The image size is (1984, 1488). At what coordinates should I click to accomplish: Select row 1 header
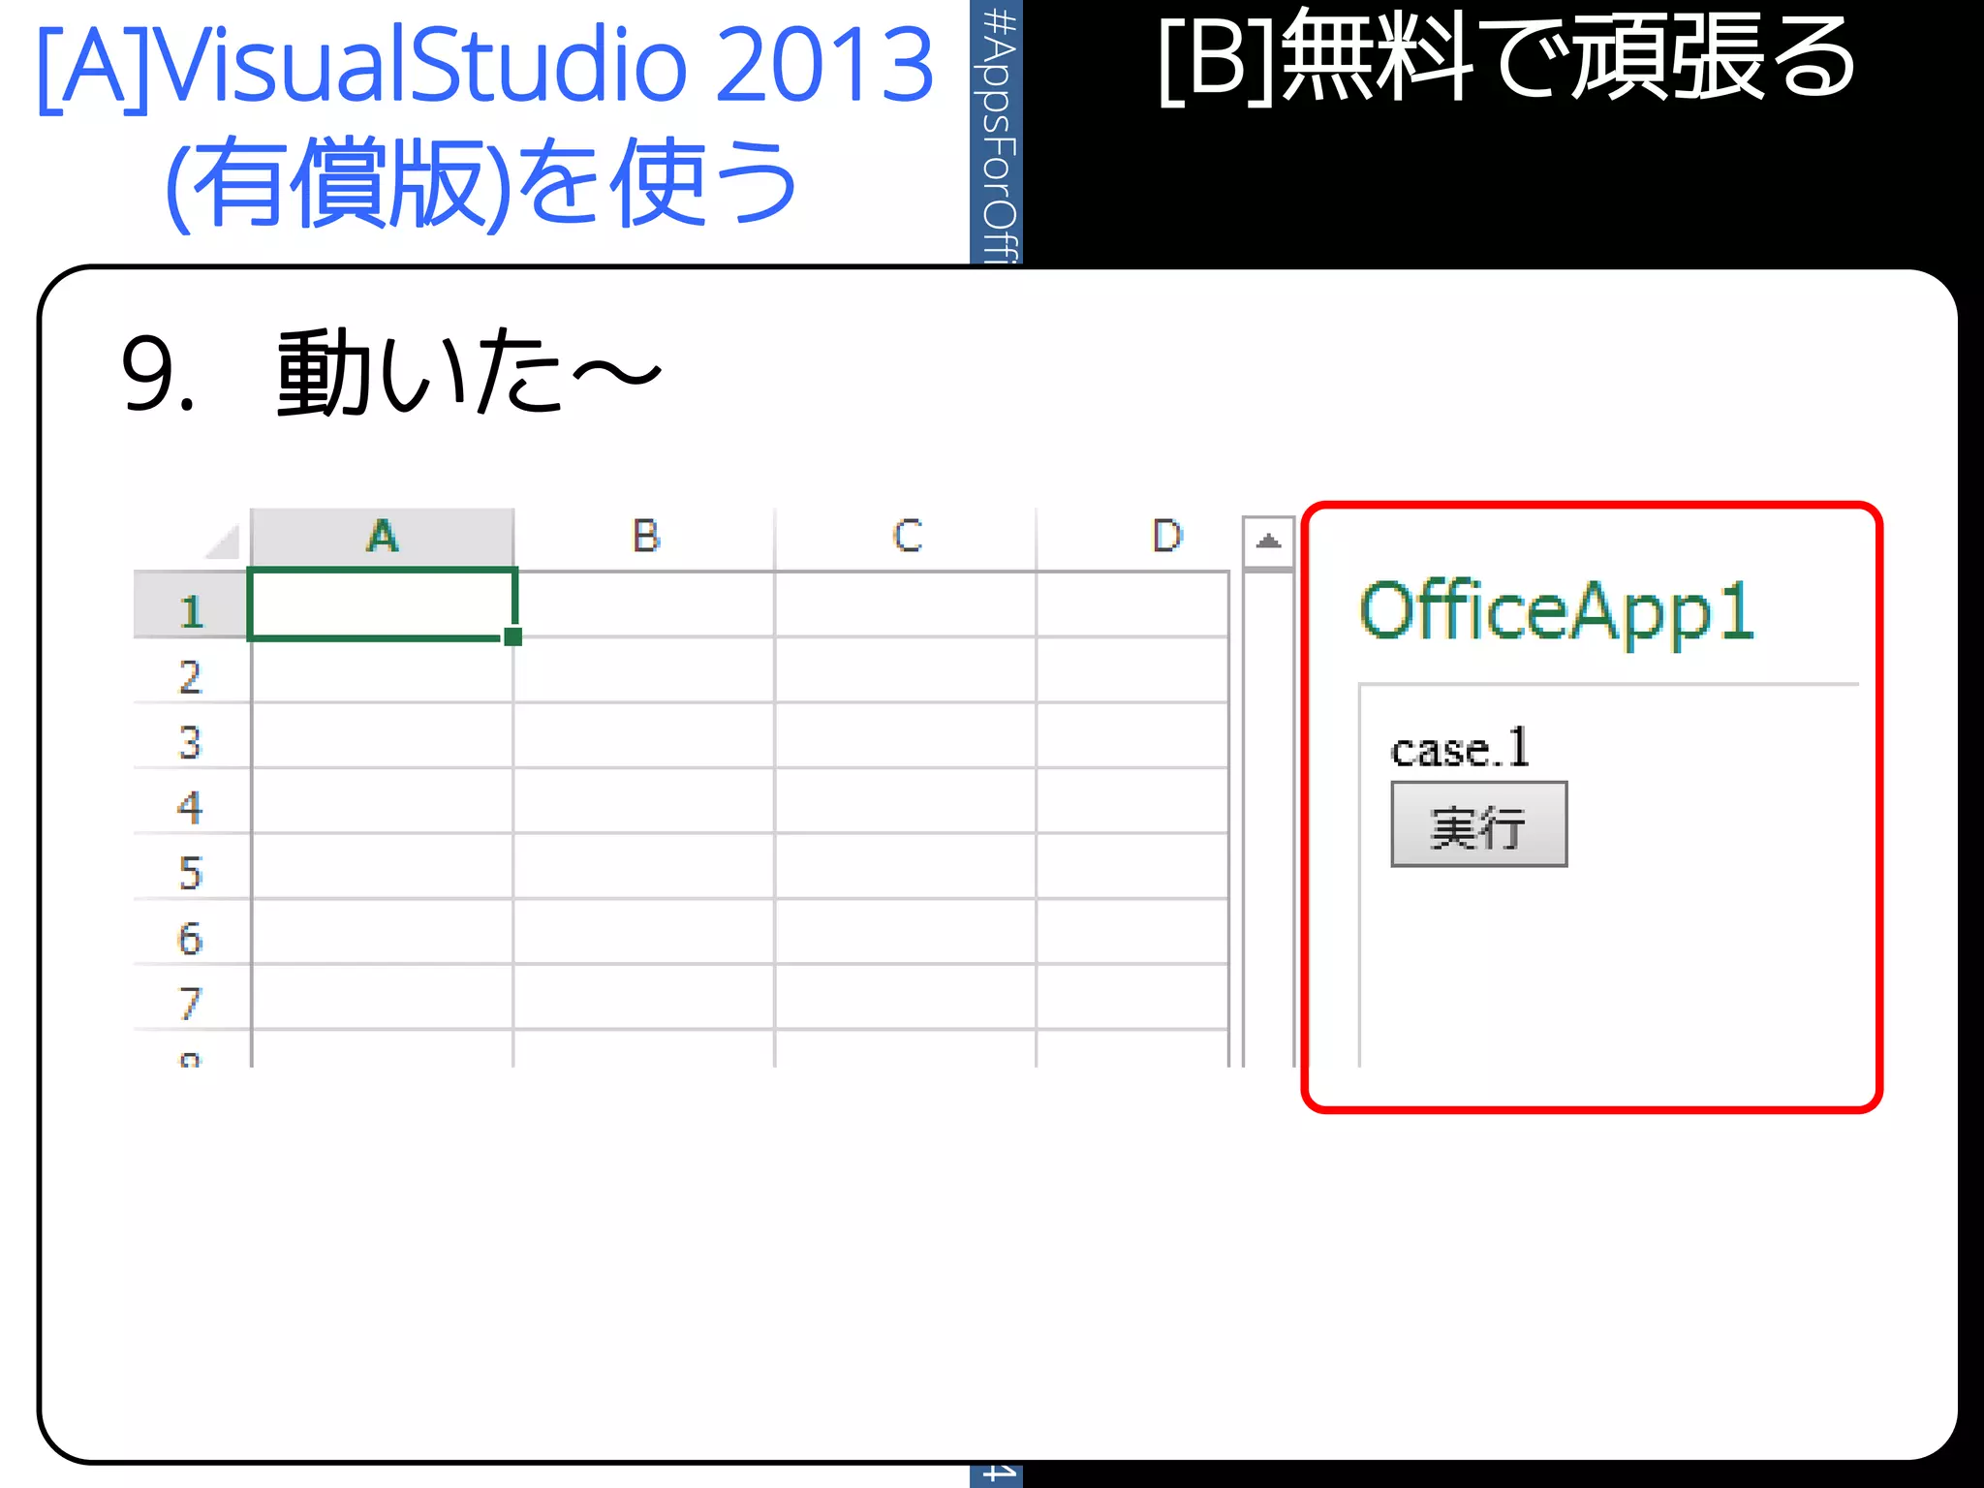point(191,605)
